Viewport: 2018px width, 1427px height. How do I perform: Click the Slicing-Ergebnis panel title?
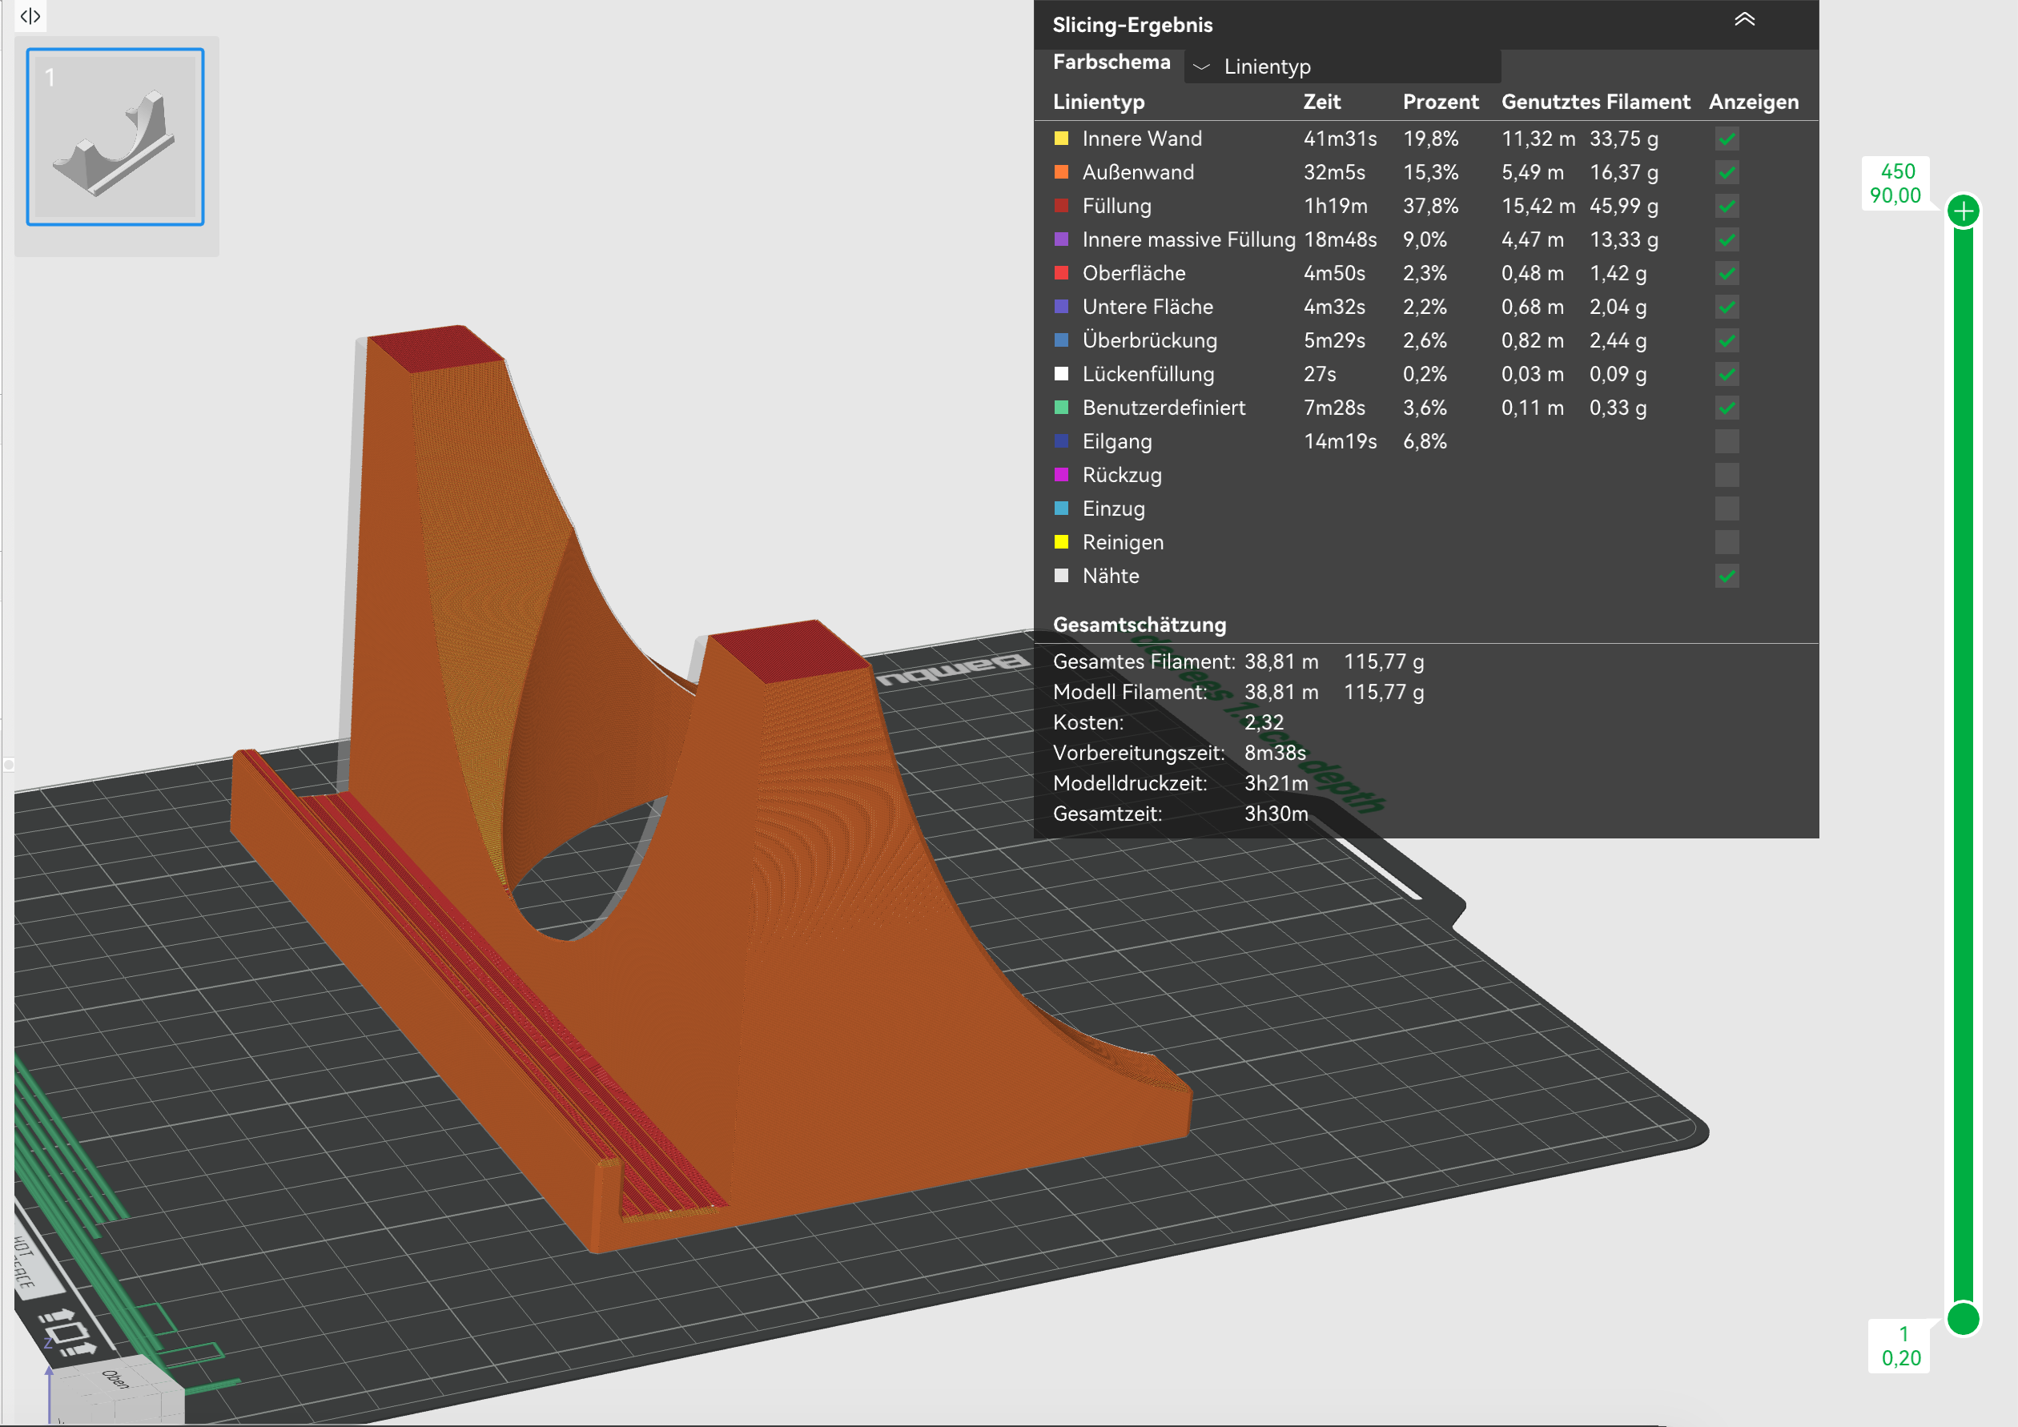click(x=1132, y=25)
